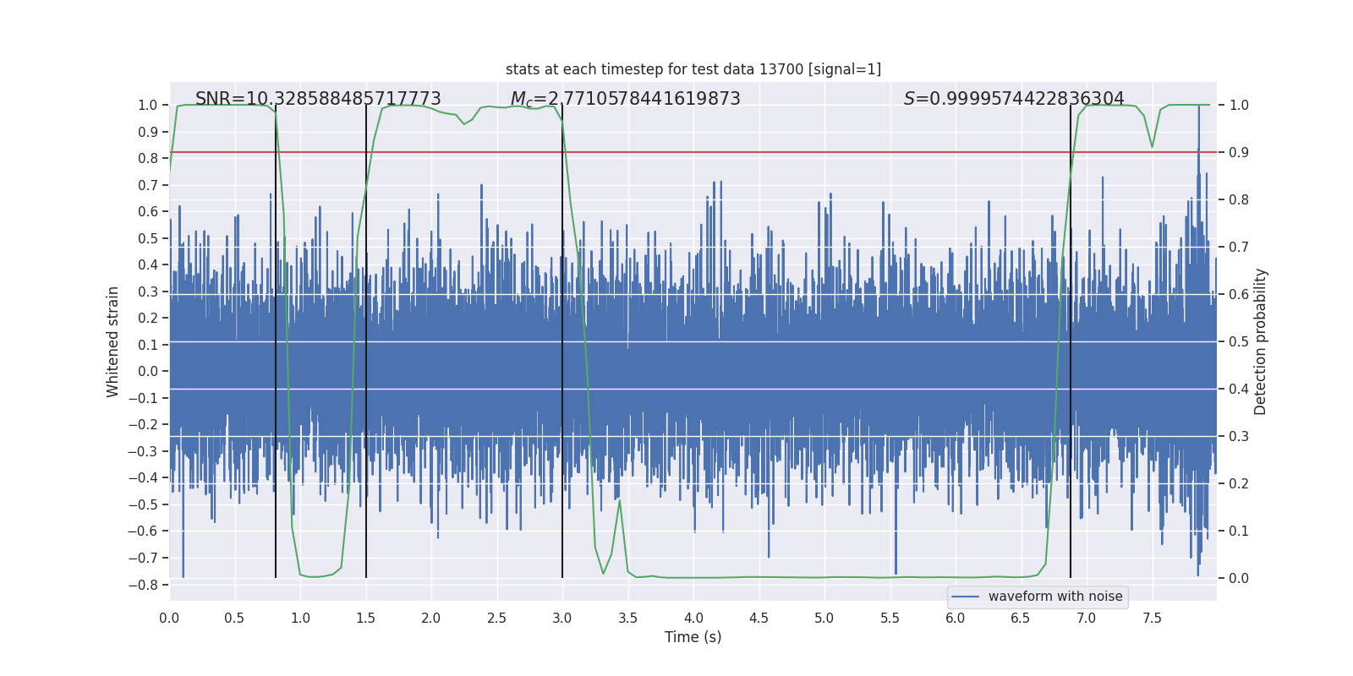Screen dimensions: 1353x676
Task: Click the 1.0 tick on the Time axis
Action: pos(300,618)
